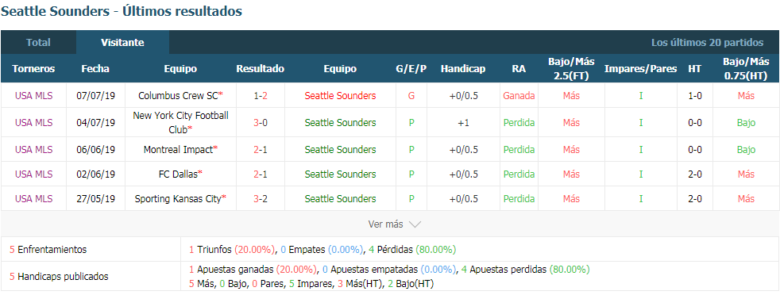The image size is (780, 295).
Task: Click the Ganada RA cell
Action: (x=519, y=95)
